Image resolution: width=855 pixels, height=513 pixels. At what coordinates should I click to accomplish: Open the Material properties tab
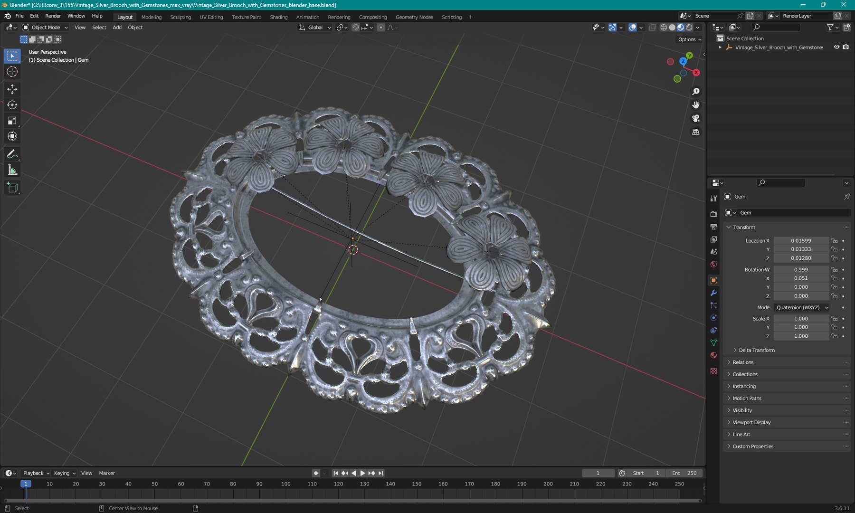click(713, 355)
